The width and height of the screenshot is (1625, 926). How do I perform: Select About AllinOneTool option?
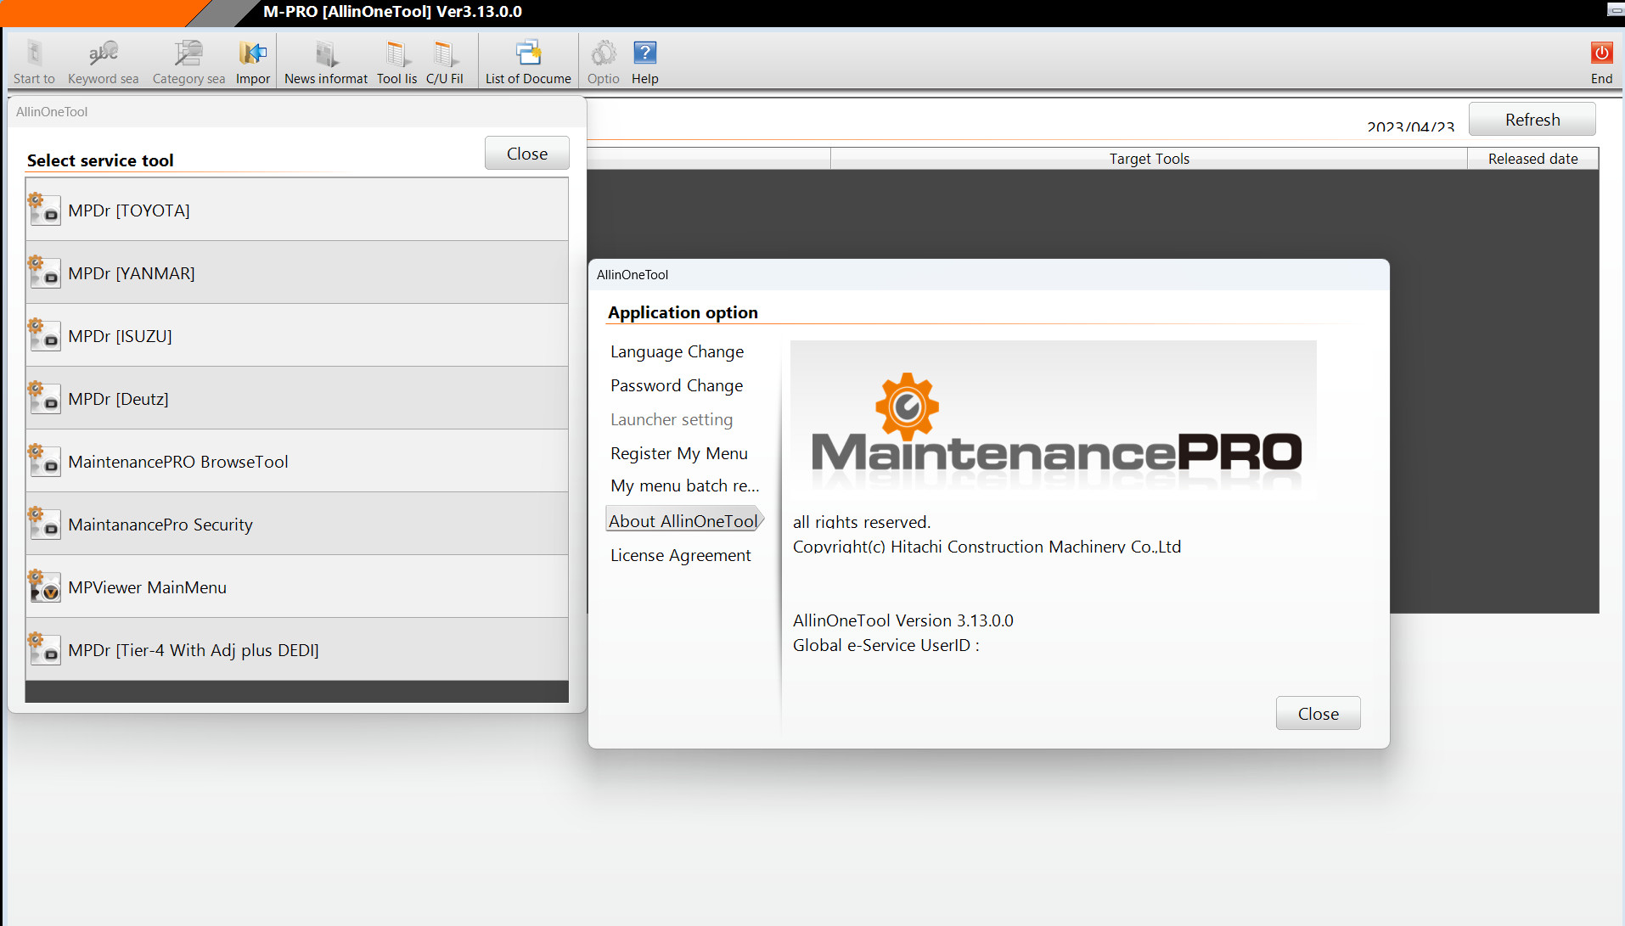tap(684, 521)
